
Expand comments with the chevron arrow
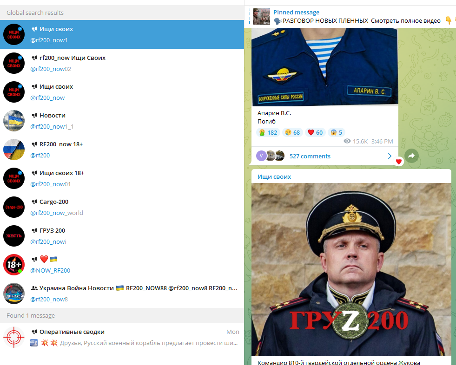click(390, 156)
